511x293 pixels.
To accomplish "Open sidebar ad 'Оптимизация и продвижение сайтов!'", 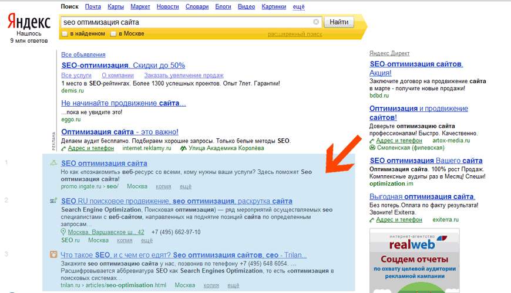I will tap(419, 113).
